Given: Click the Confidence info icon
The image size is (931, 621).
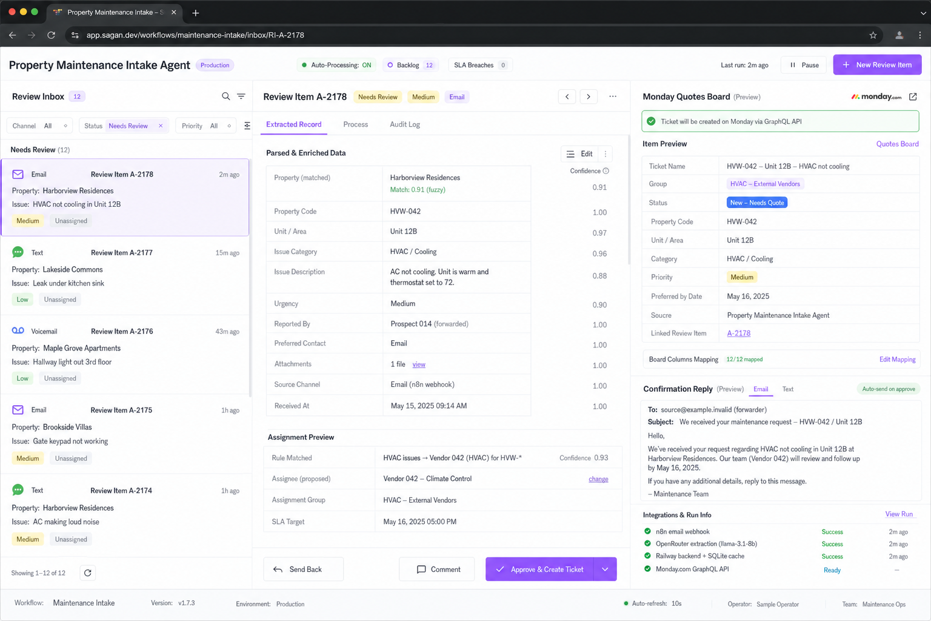Looking at the screenshot, I should tap(606, 171).
